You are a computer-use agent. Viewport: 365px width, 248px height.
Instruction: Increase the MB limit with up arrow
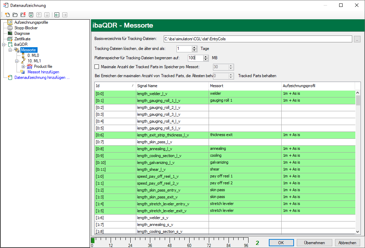pyautogui.click(x=205, y=56)
